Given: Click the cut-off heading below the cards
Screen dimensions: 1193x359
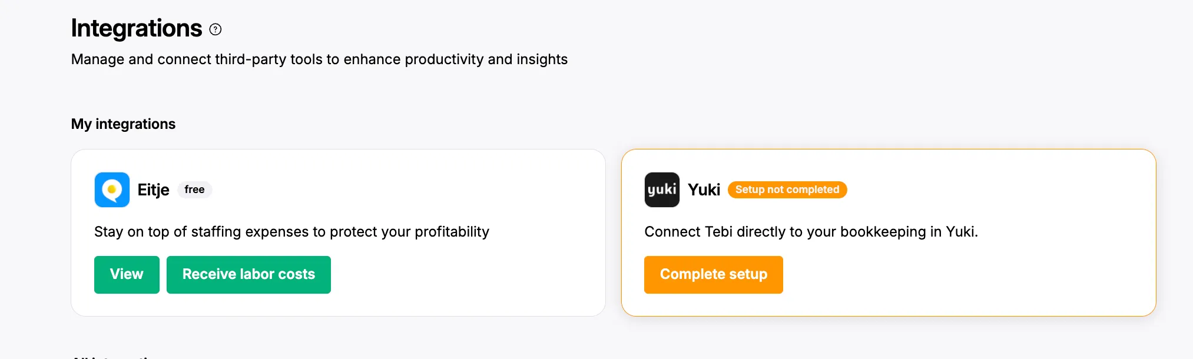Looking at the screenshot, I should [112, 356].
